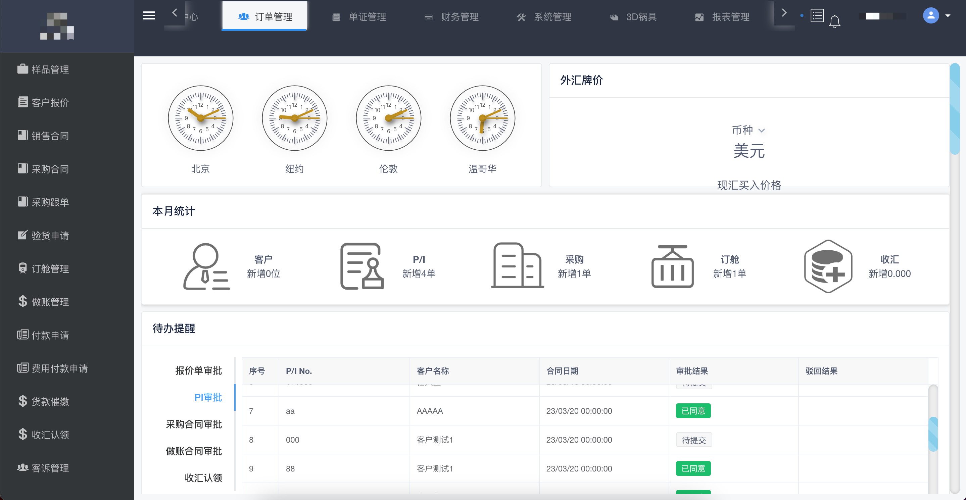Click the 已同意 tag in row 7
Viewport: 966px width, 500px height.
[693, 411]
